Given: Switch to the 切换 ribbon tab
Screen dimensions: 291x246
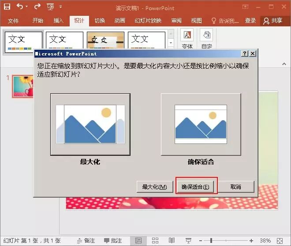Looking at the screenshot, I should point(100,21).
